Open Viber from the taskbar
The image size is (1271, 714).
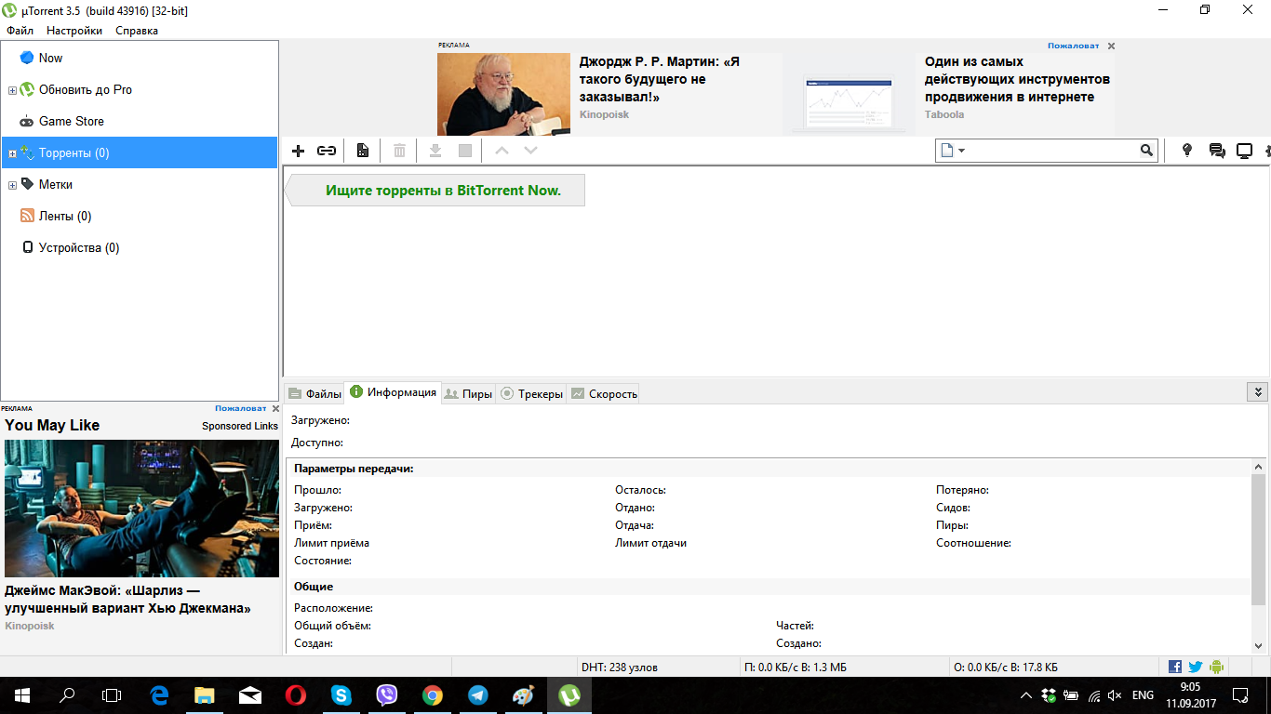(x=387, y=695)
